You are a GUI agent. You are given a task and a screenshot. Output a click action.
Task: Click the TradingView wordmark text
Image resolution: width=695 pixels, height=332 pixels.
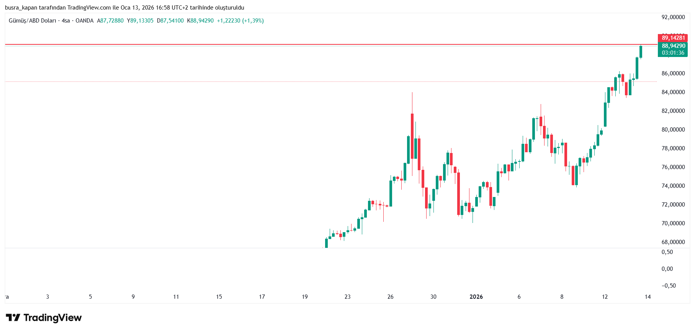pyautogui.click(x=52, y=317)
